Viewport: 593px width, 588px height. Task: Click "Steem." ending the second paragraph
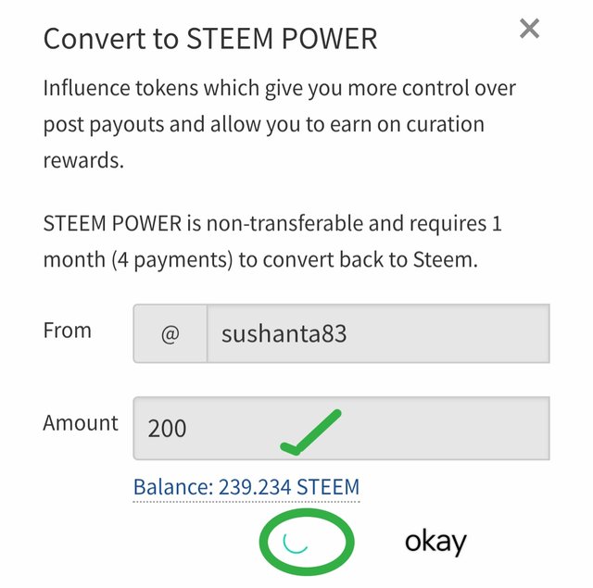pos(446,260)
